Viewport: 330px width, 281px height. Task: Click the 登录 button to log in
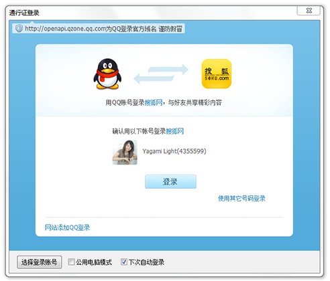click(170, 181)
